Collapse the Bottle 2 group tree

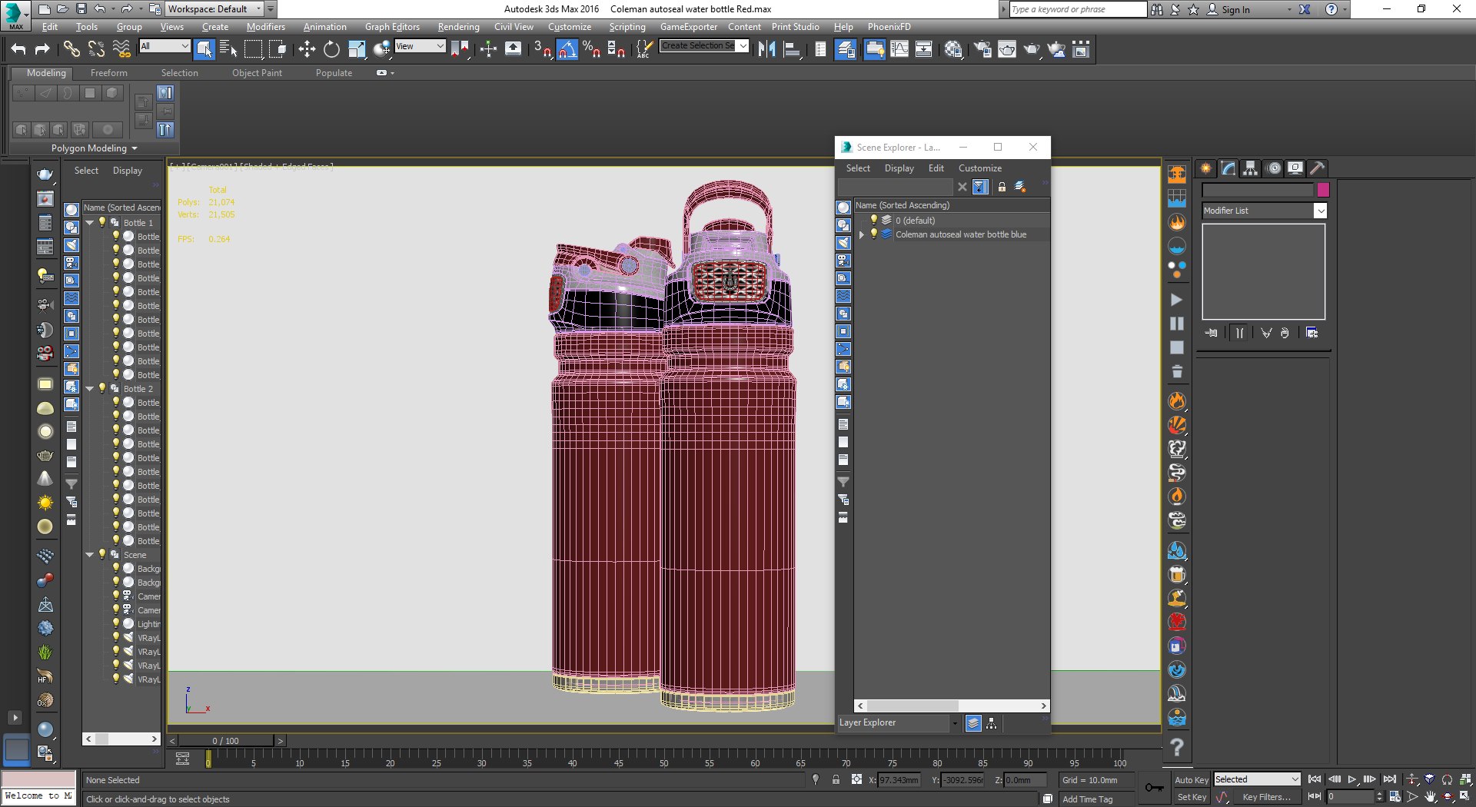[x=90, y=389]
